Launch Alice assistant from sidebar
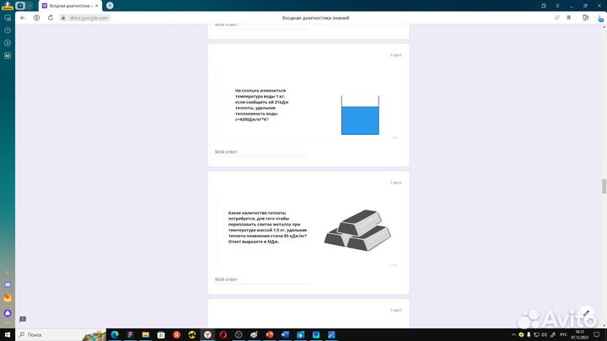Screen dimensions: 607x341 pyautogui.click(x=8, y=312)
